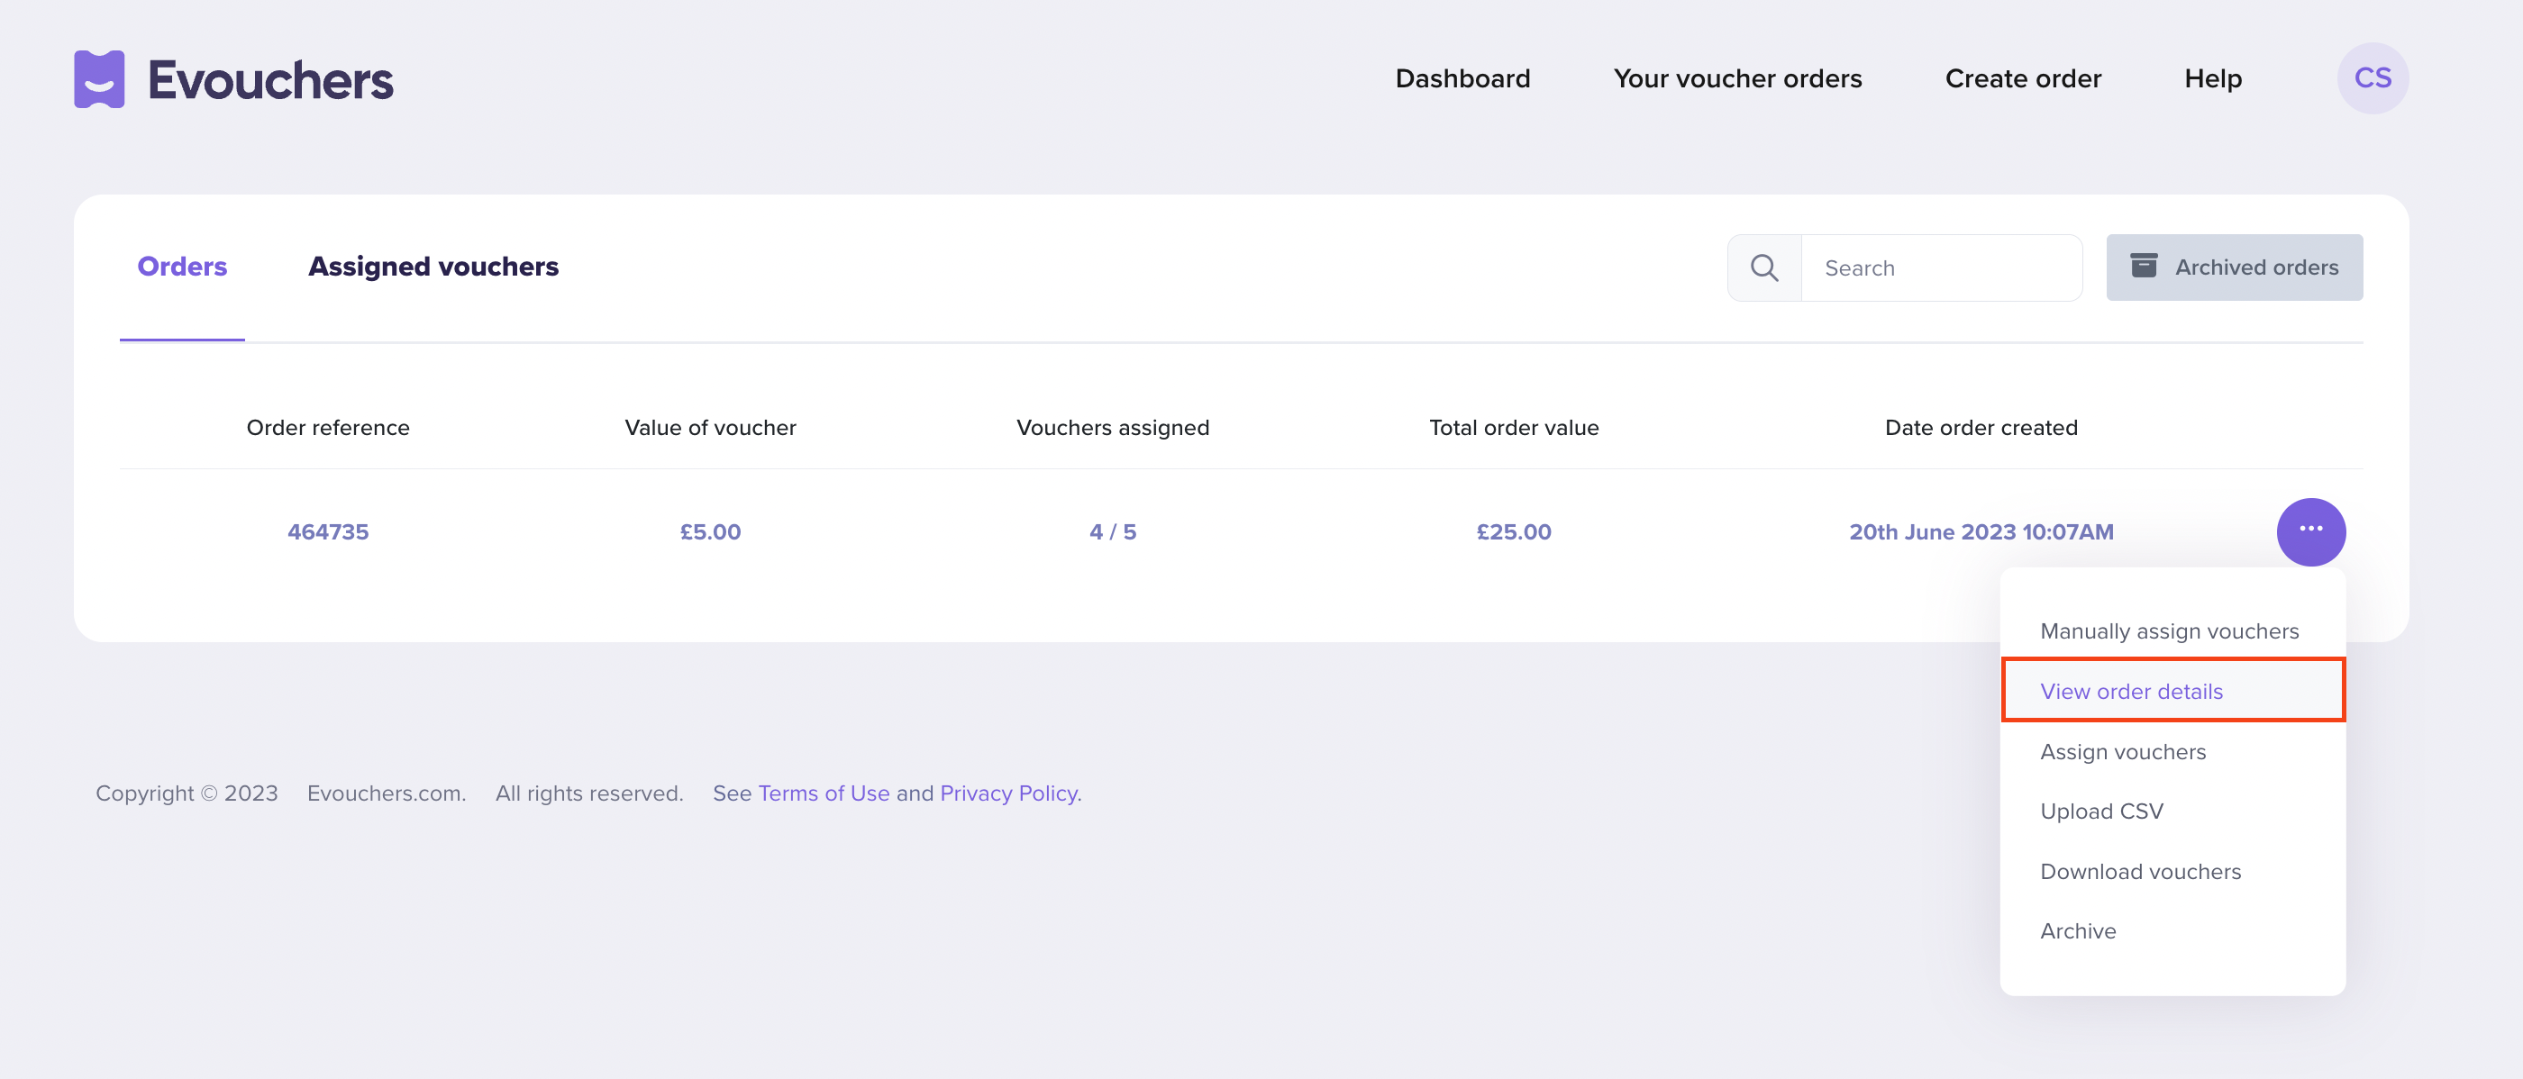Open the Help section
Screen dimensions: 2523x1079
point(2212,78)
